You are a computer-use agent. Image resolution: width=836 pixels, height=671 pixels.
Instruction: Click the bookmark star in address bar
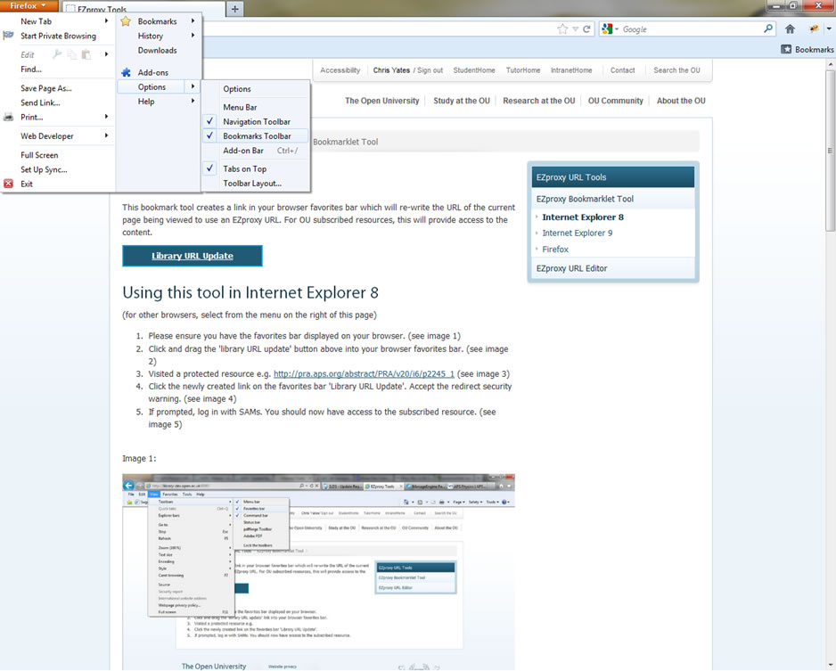(562, 29)
